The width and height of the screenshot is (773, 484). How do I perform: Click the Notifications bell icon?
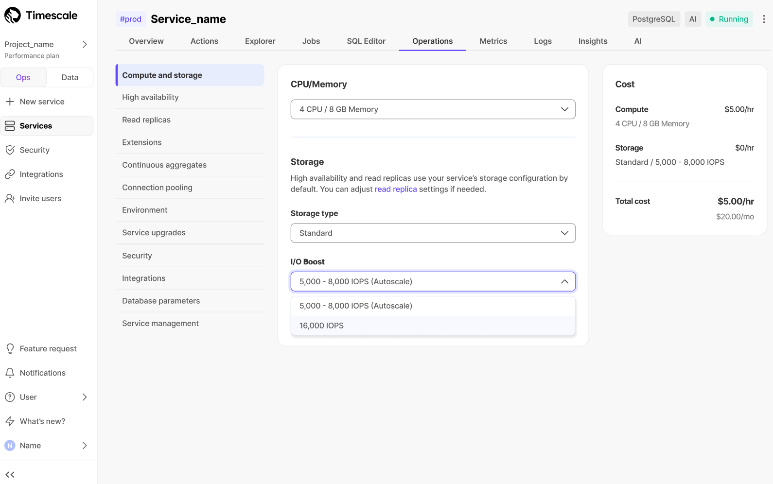10,373
